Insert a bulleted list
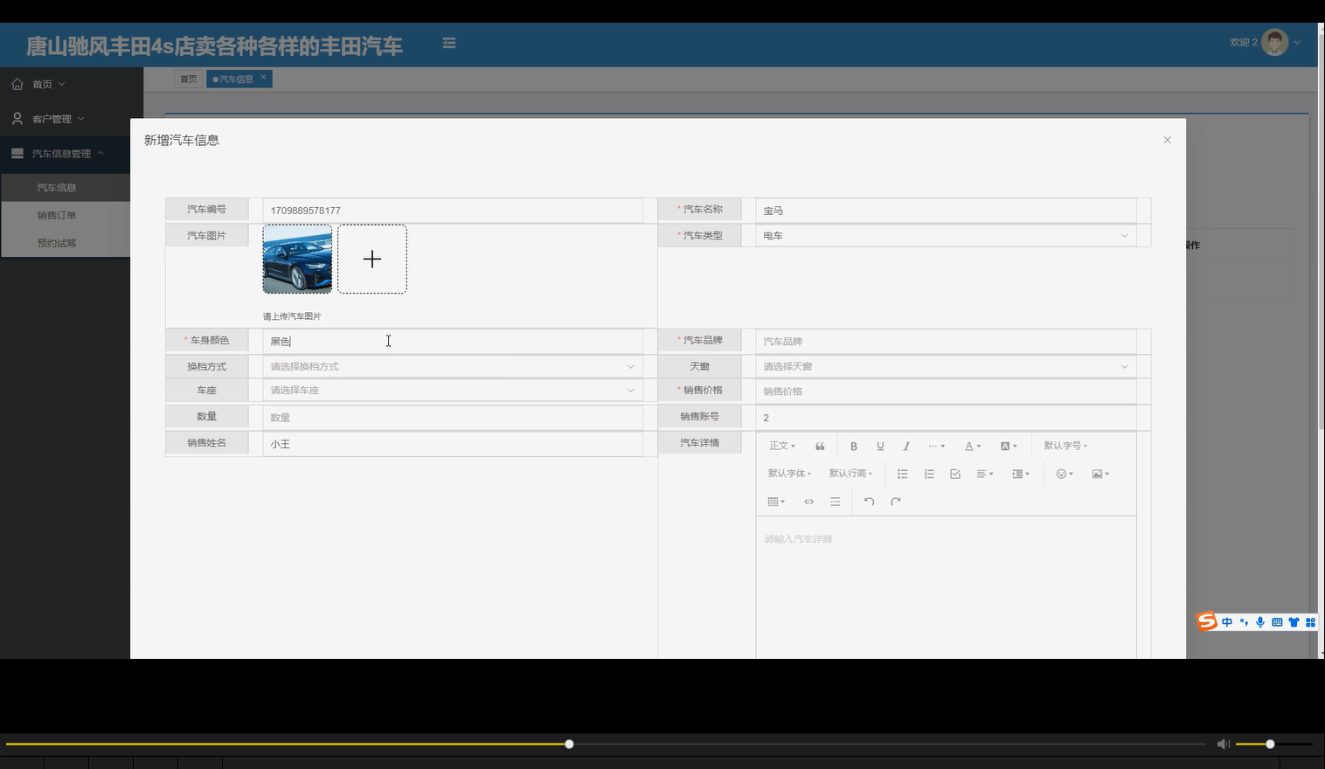1325x769 pixels. pos(903,474)
